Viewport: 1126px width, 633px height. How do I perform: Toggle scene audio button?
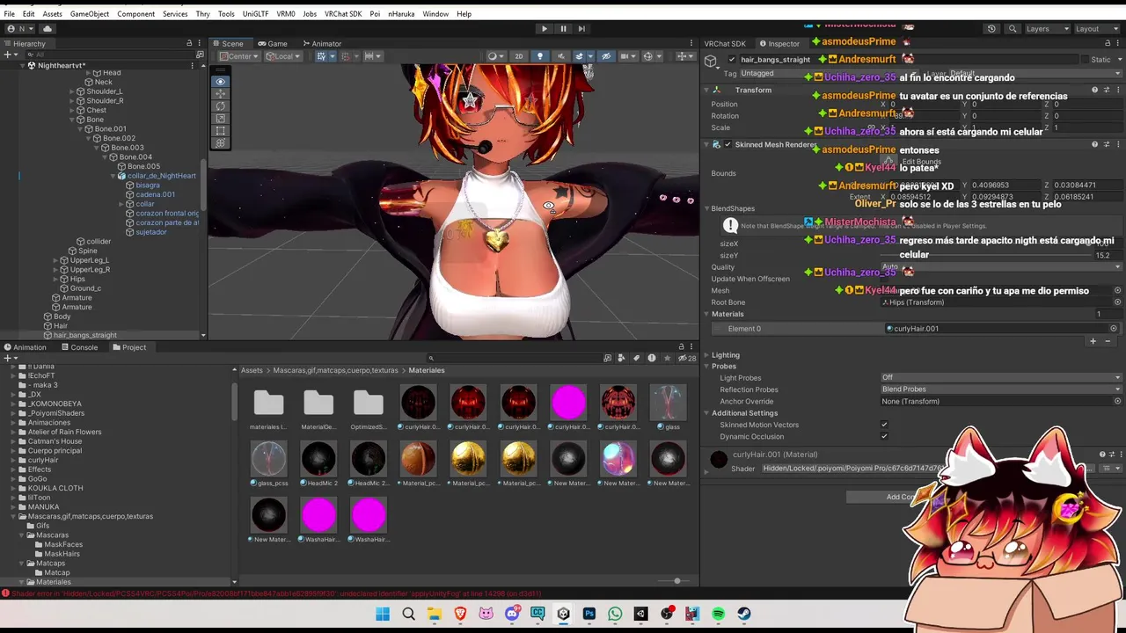pos(559,56)
